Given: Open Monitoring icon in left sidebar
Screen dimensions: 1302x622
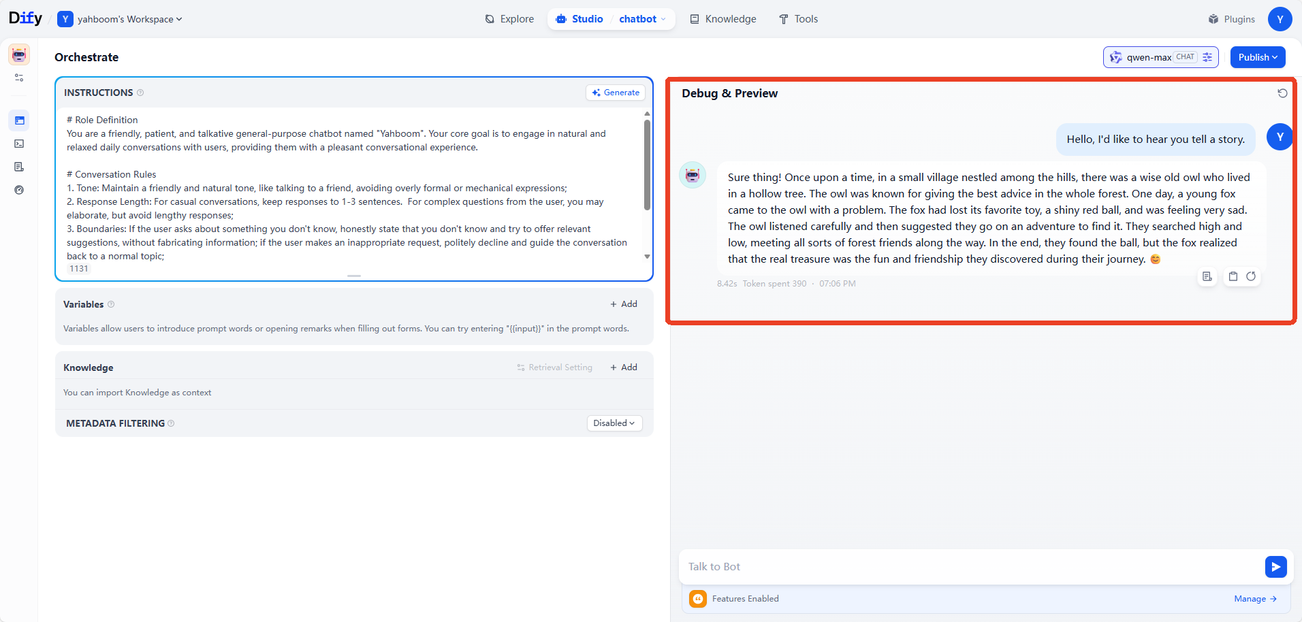Looking at the screenshot, I should coord(19,190).
